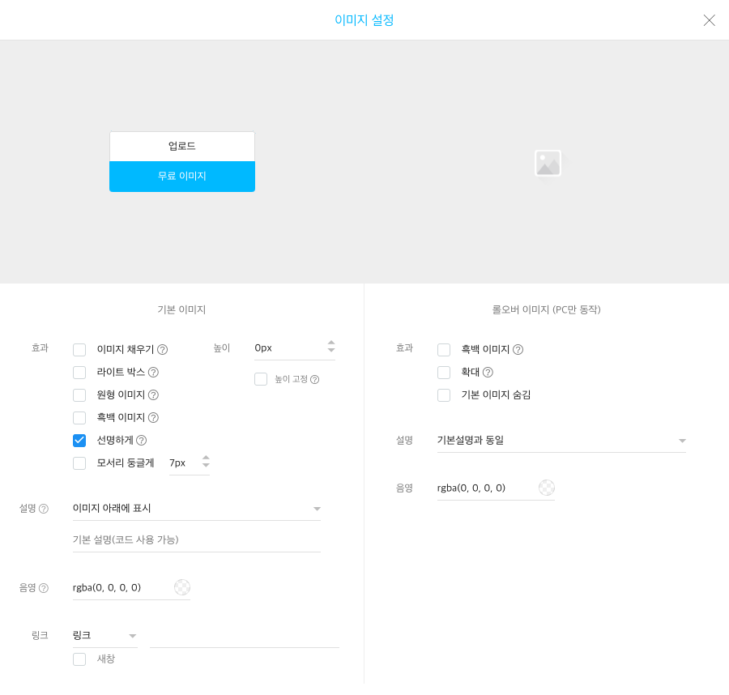
Task: Enable rollover 확대 checkbox
Action: pyautogui.click(x=444, y=373)
